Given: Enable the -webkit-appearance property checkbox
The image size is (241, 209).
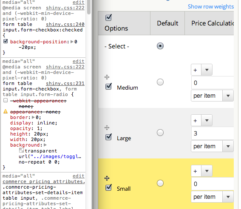Looking at the screenshot, I should pos(6,100).
